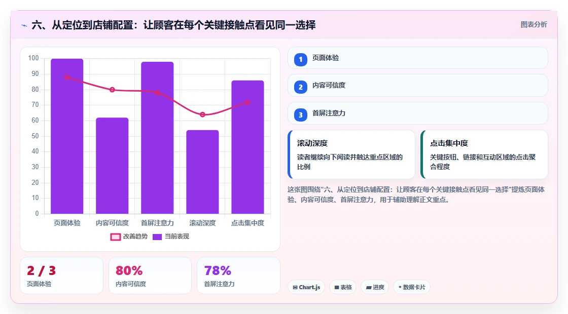Viewport: 568px width, 314px height.
Task: Click the trend line point above 滚动深度
Action: [x=202, y=114]
